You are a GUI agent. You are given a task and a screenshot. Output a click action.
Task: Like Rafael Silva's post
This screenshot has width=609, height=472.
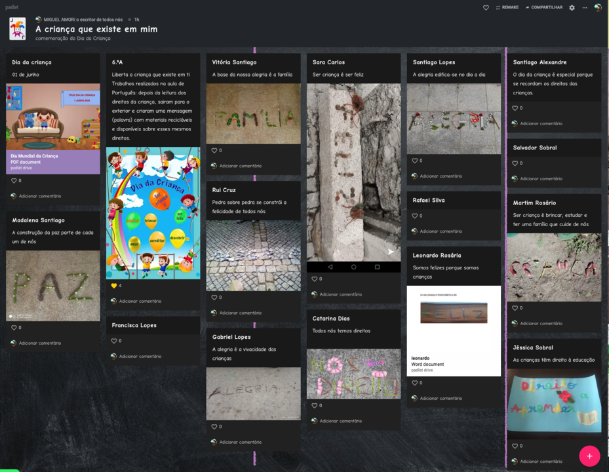(x=415, y=216)
